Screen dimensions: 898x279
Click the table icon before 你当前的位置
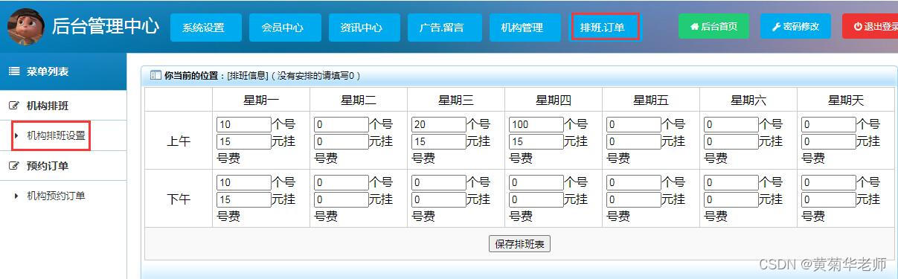pos(155,75)
